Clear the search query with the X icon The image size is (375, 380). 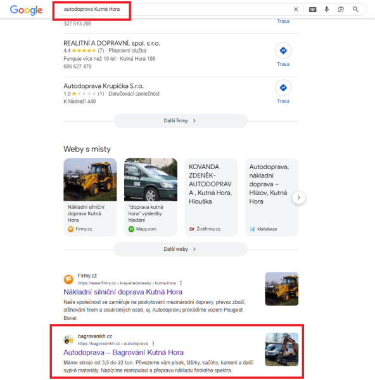(296, 9)
